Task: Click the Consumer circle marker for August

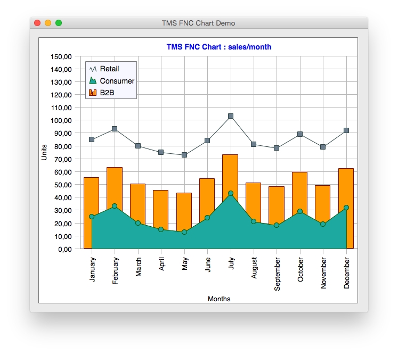Action: point(254,221)
